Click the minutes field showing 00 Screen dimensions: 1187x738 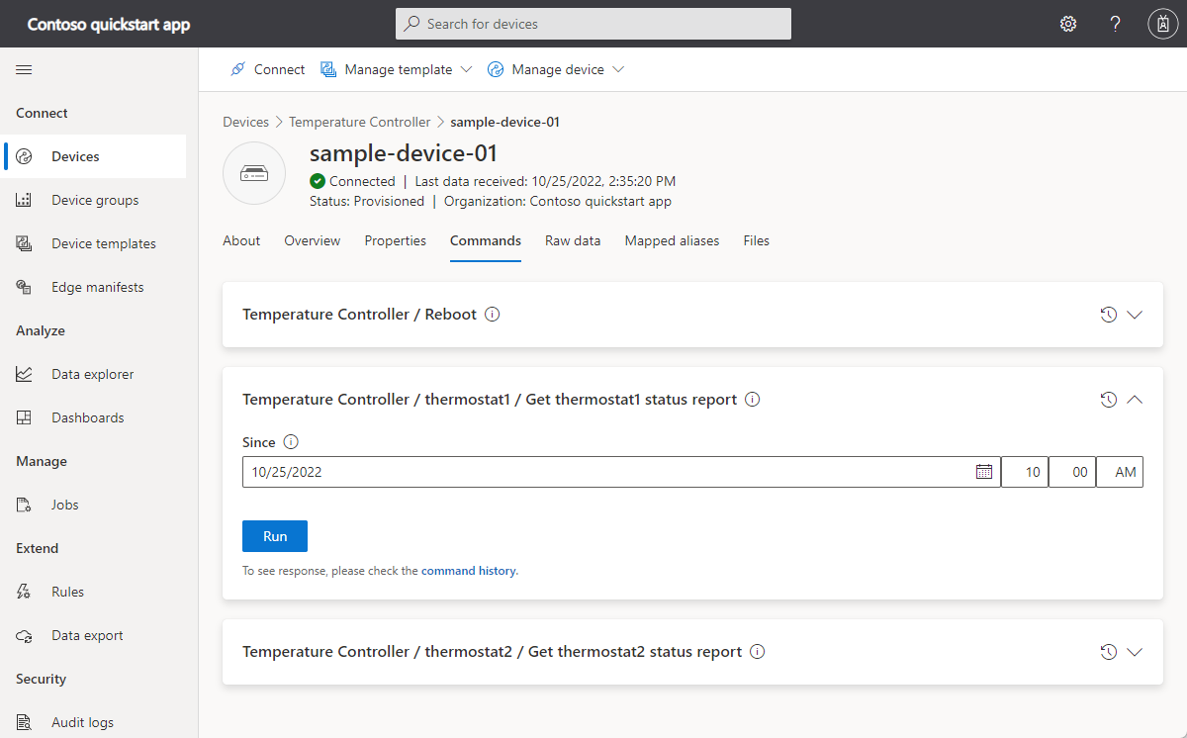[1072, 472]
